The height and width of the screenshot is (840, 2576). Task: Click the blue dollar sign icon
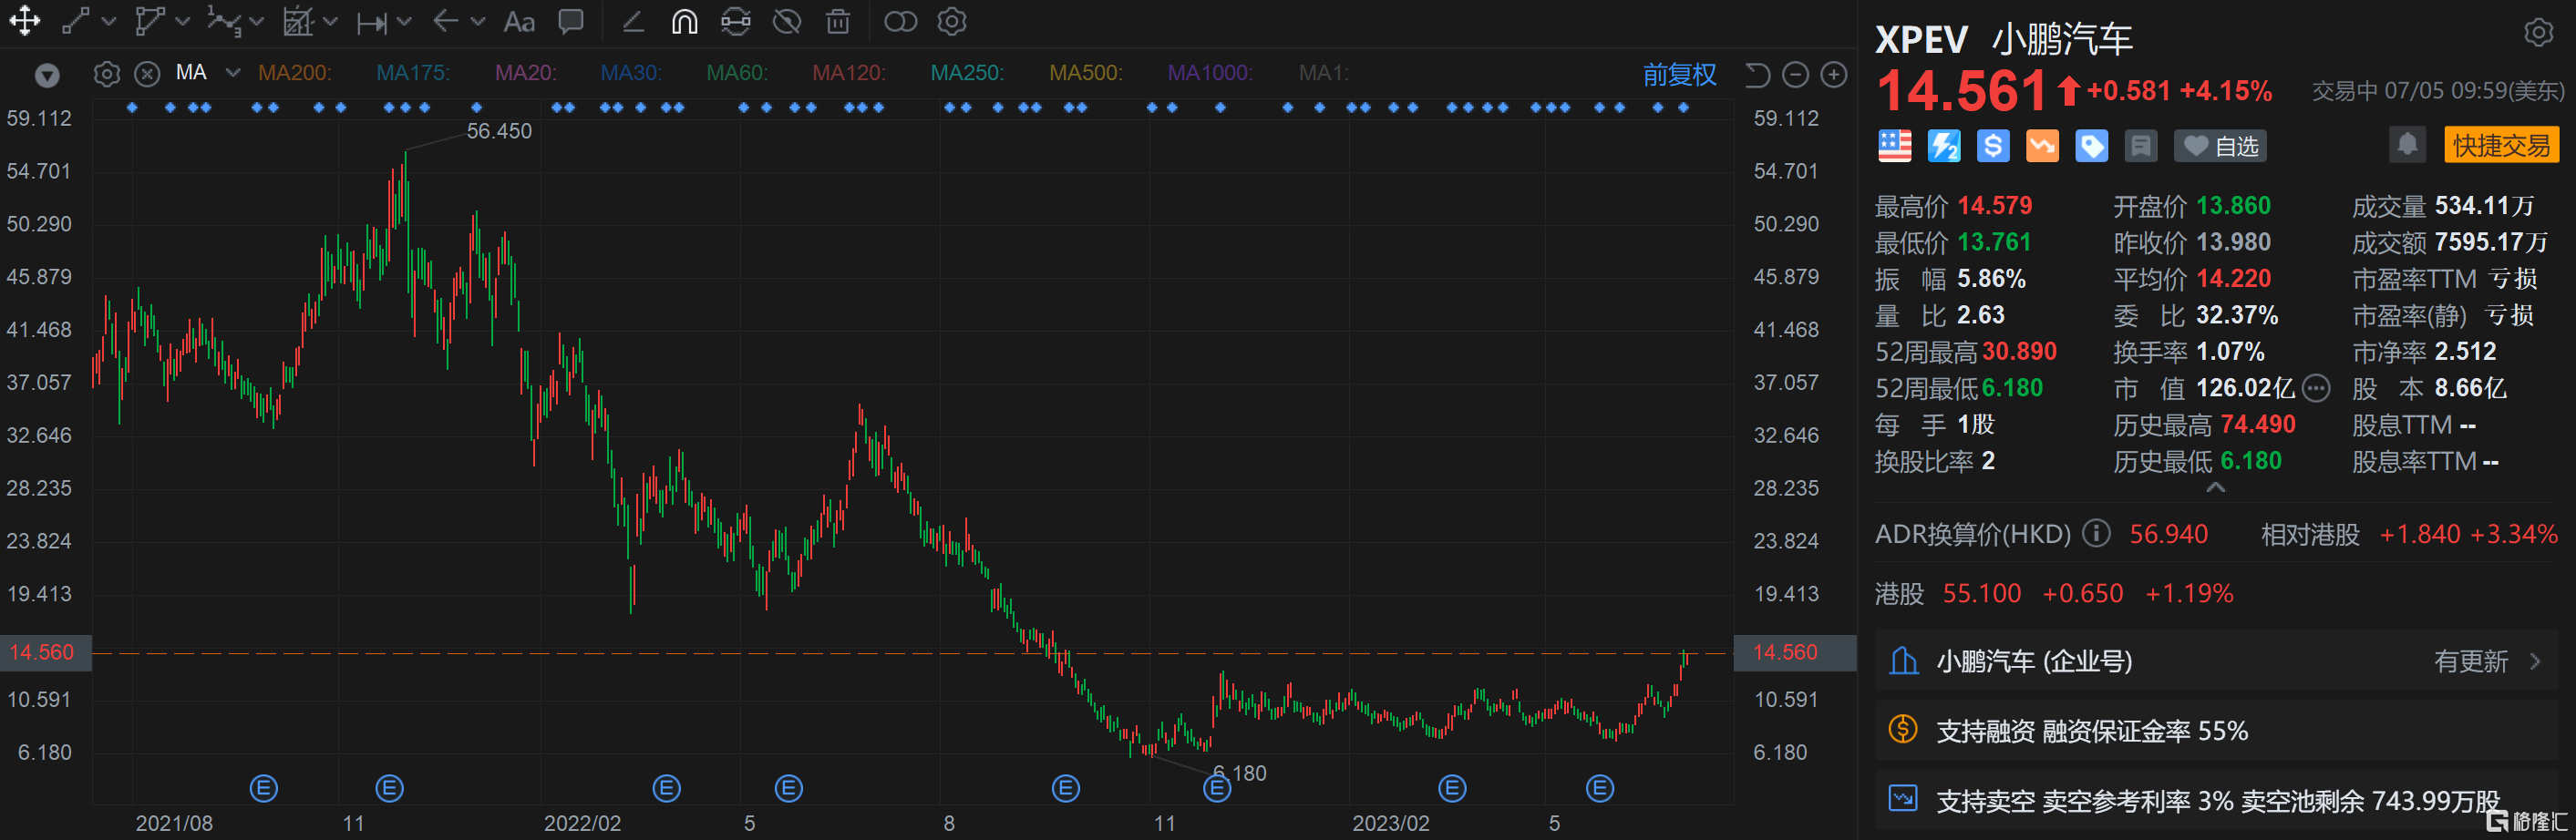(1992, 146)
